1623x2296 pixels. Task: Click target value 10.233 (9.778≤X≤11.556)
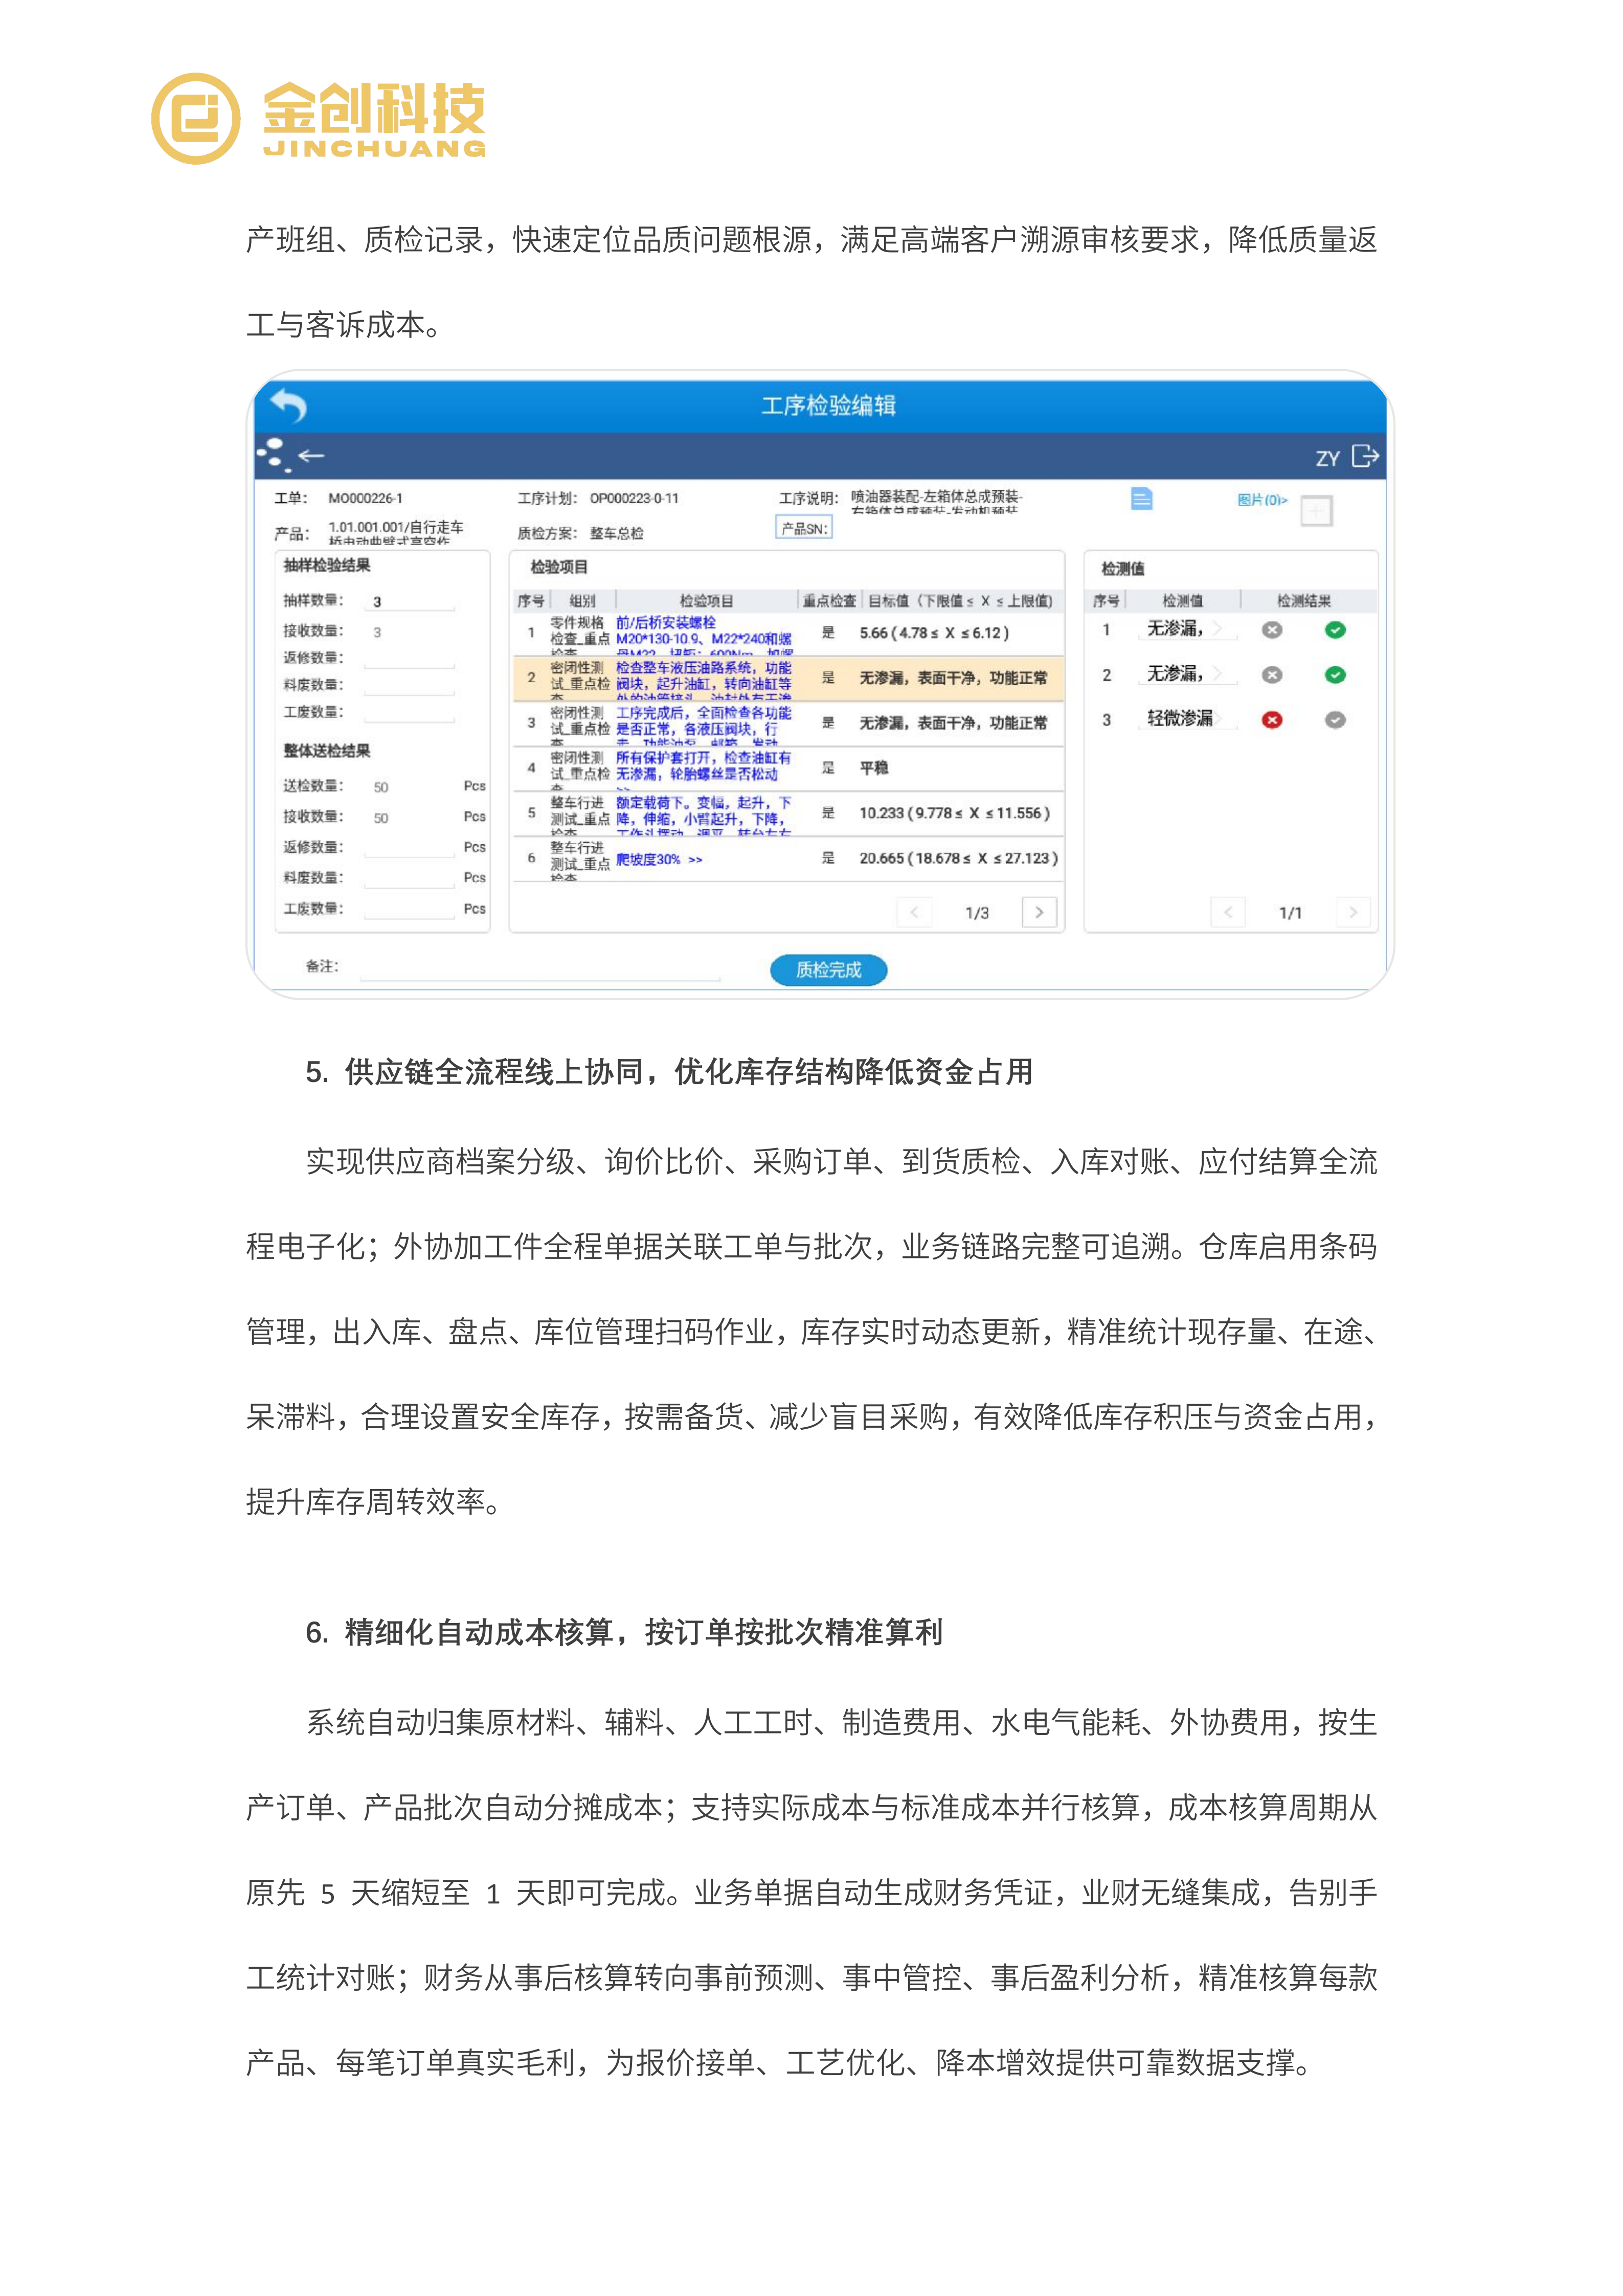[955, 813]
